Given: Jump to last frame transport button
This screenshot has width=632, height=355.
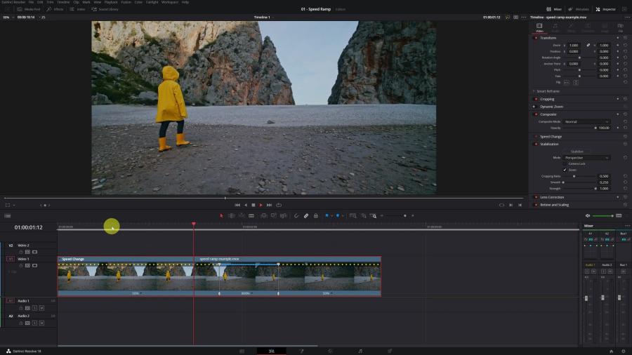Looking at the screenshot, I should tap(269, 205).
